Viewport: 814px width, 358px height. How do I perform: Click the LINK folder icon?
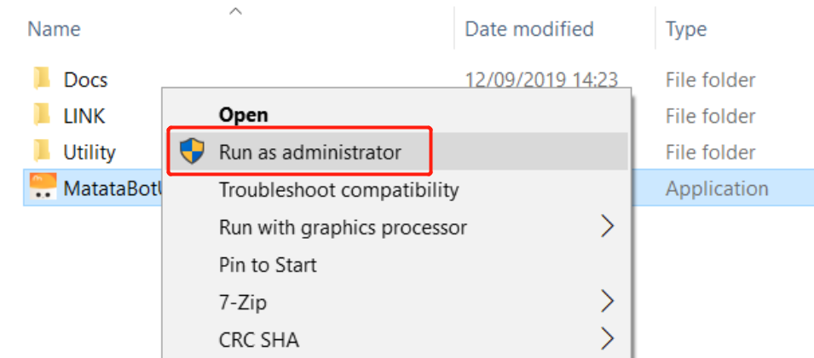42,115
